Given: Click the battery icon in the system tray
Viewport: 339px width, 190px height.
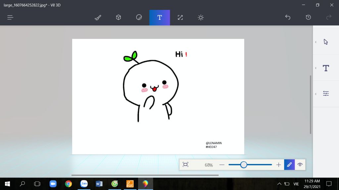Looking at the screenshot, I should [x=287, y=184].
